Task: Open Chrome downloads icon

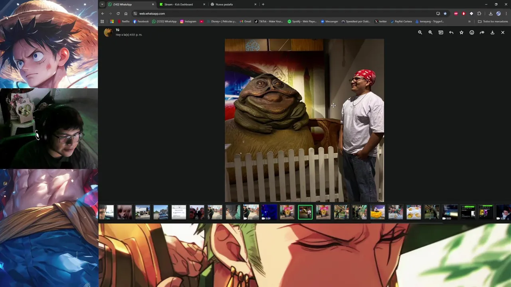Action: (x=491, y=14)
